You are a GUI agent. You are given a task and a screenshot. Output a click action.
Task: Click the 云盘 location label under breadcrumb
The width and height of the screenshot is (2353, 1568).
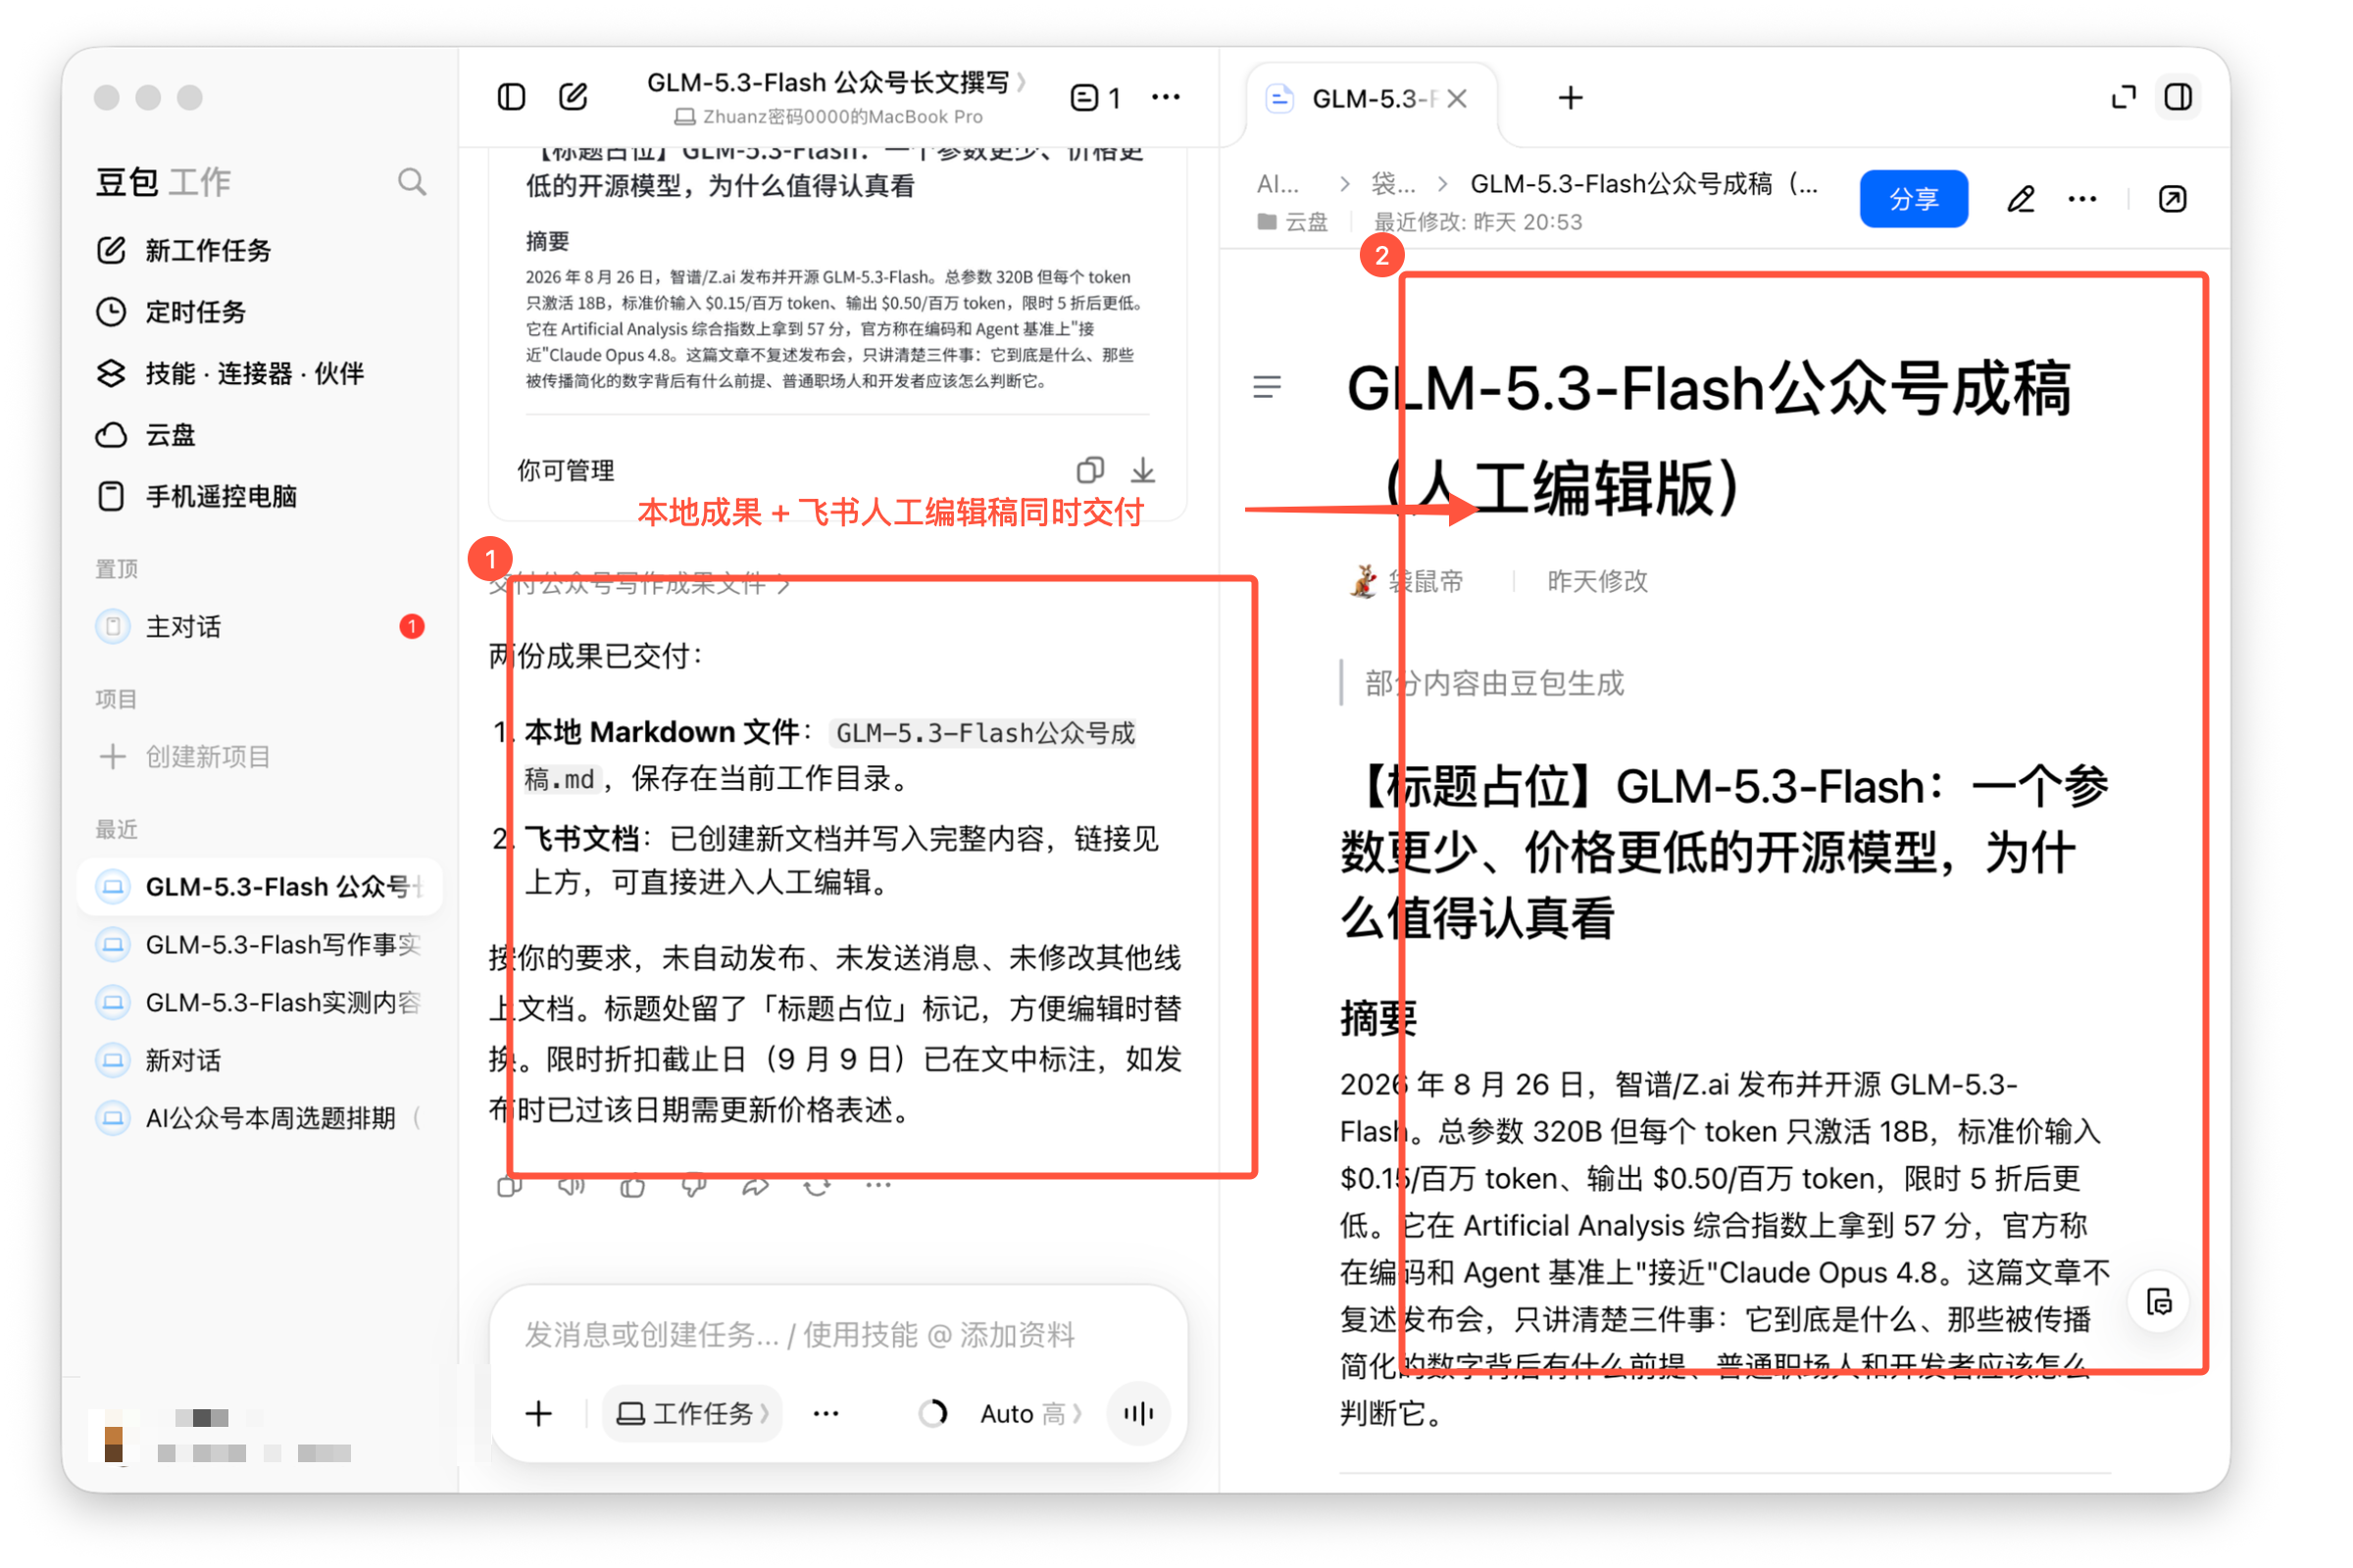click(x=1292, y=222)
